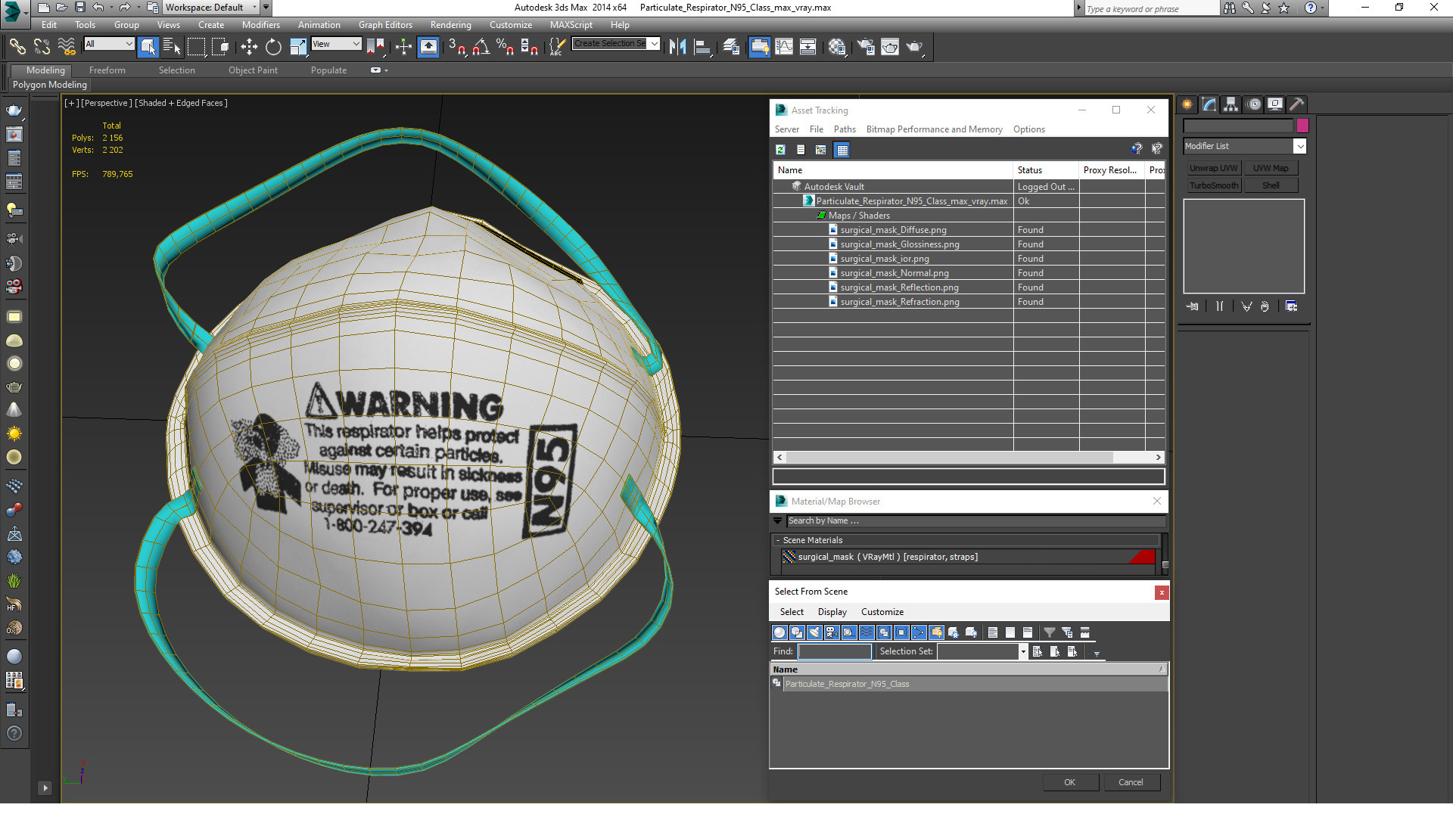Click the Mirror tool icon
The image size is (1453, 817).
point(677,47)
